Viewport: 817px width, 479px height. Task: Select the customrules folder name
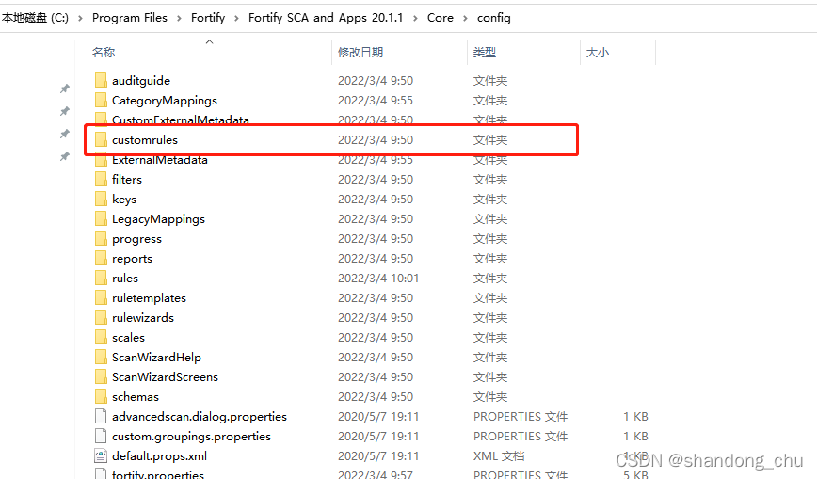click(145, 139)
